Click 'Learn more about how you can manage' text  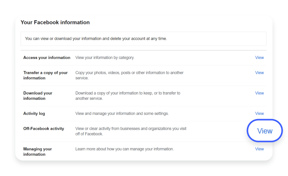tap(124, 149)
